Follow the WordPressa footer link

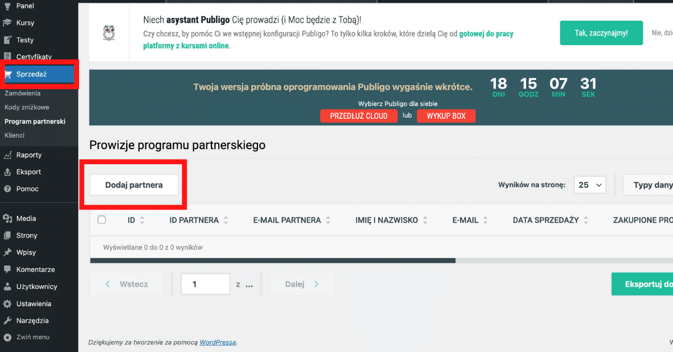(x=218, y=342)
